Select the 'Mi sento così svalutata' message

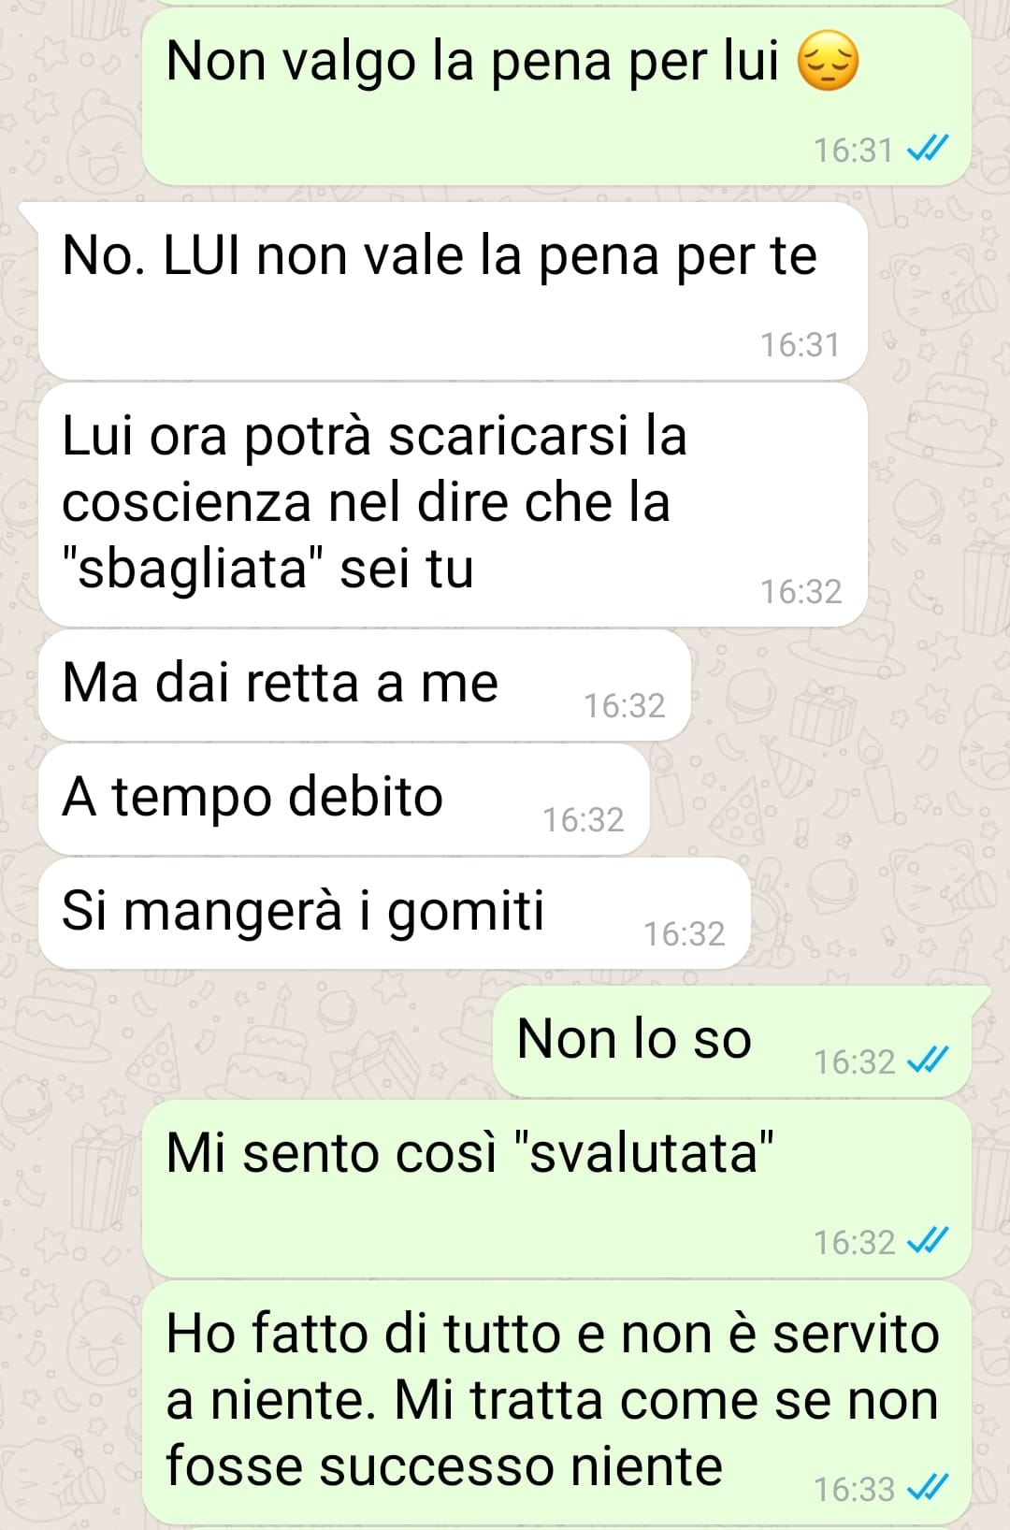coord(556,1190)
